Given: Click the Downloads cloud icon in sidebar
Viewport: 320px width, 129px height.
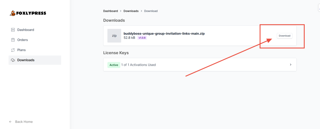Looking at the screenshot, I should [x=13, y=60].
